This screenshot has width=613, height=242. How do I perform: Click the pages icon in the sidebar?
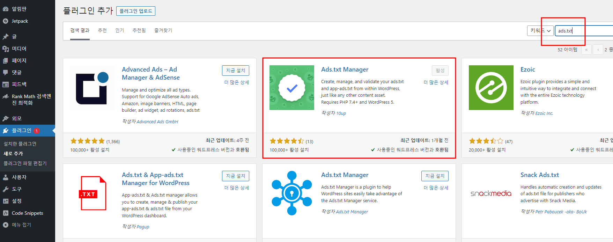tap(6, 60)
